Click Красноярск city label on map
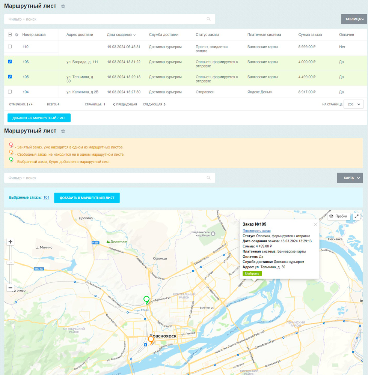This screenshot has height=375, width=368. coord(163,336)
